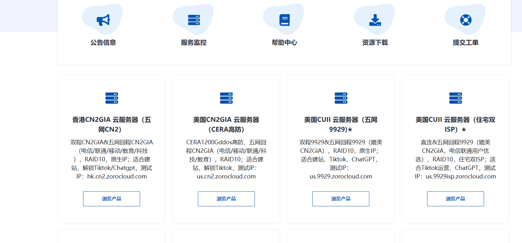
Task: Click test IP us.9929isp.zorocloud.com text
Action: coord(461,177)
